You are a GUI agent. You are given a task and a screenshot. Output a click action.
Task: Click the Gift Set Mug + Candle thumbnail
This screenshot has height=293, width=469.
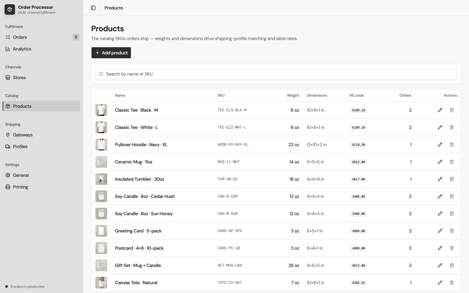(x=101, y=265)
